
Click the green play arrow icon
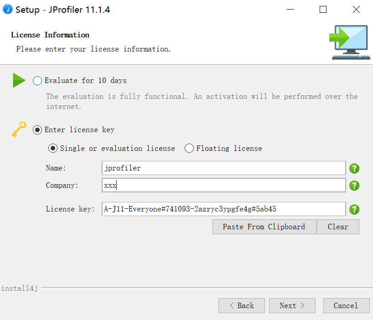pos(19,80)
